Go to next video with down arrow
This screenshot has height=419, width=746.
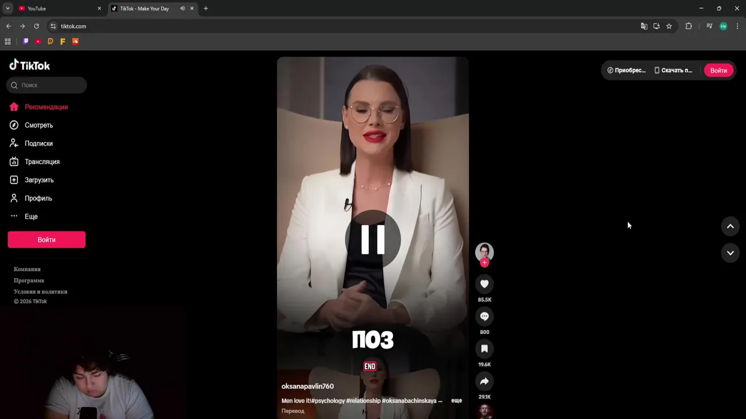pyautogui.click(x=730, y=253)
